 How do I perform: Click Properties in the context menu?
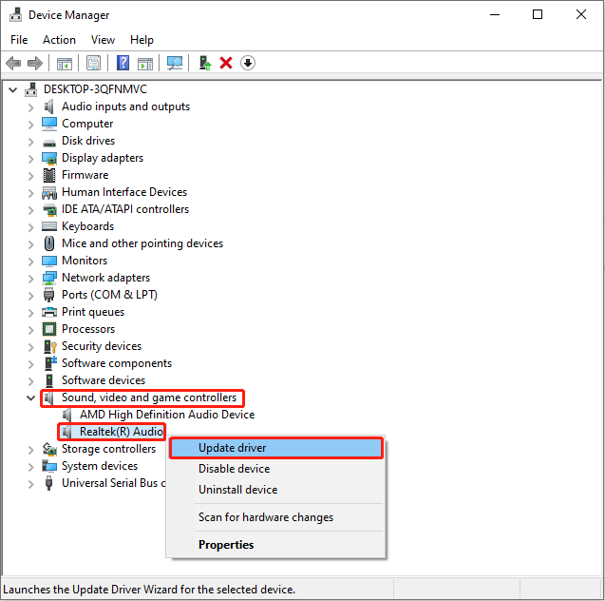(226, 545)
